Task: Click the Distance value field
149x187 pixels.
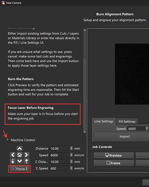Action: (x=60, y=148)
